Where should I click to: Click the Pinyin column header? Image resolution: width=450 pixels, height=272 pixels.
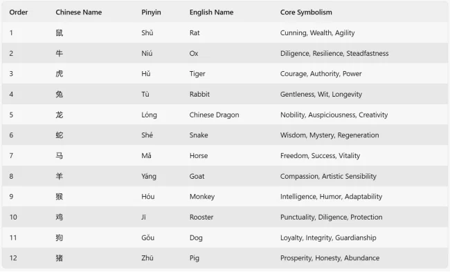151,12
